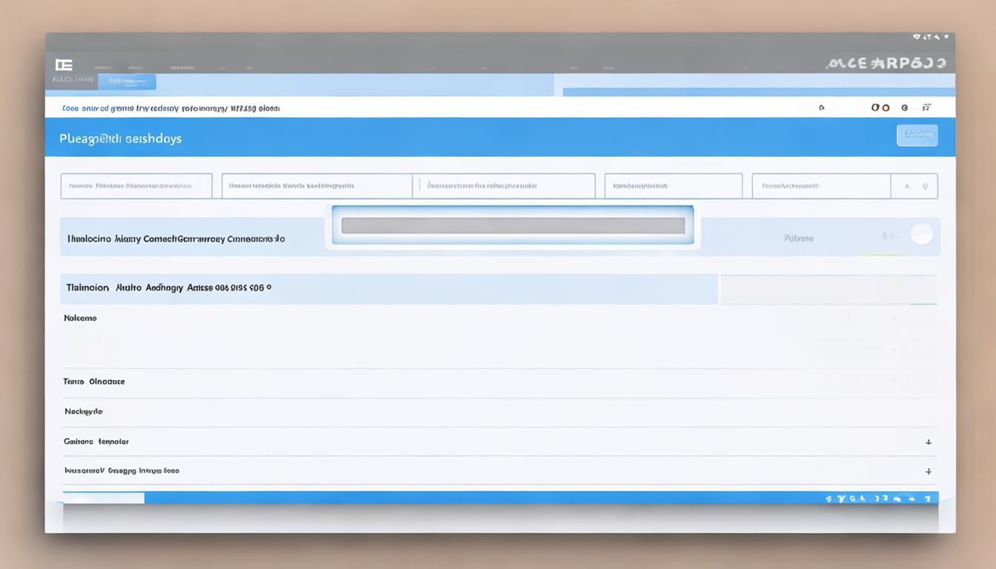
Task: Toggle the round switch at first row's right
Action: click(x=921, y=234)
